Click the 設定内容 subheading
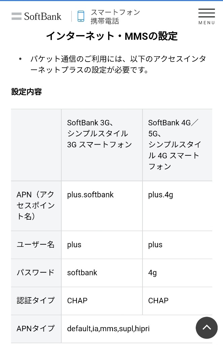Viewport: 223px width, 345px height. pos(27,92)
